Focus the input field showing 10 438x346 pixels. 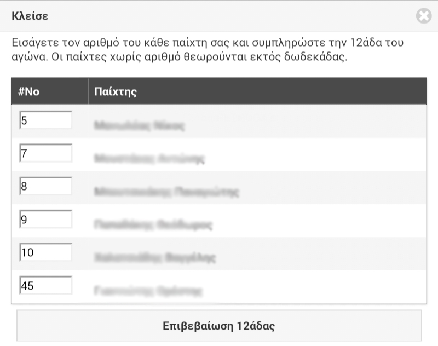click(x=45, y=252)
